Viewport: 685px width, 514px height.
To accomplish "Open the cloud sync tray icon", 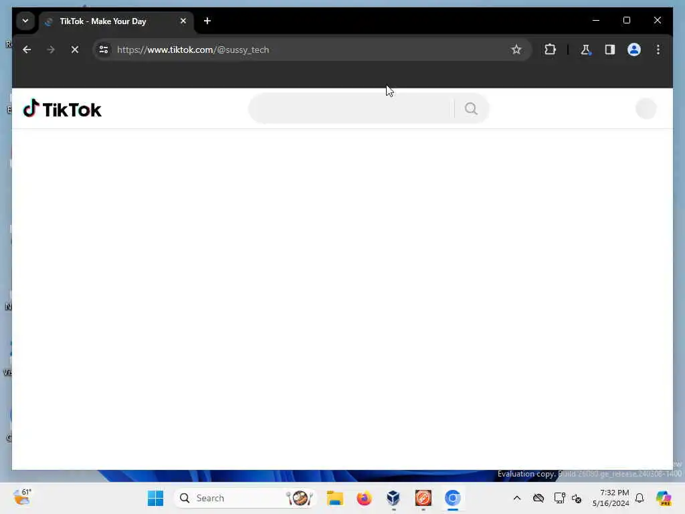I will tap(539, 498).
